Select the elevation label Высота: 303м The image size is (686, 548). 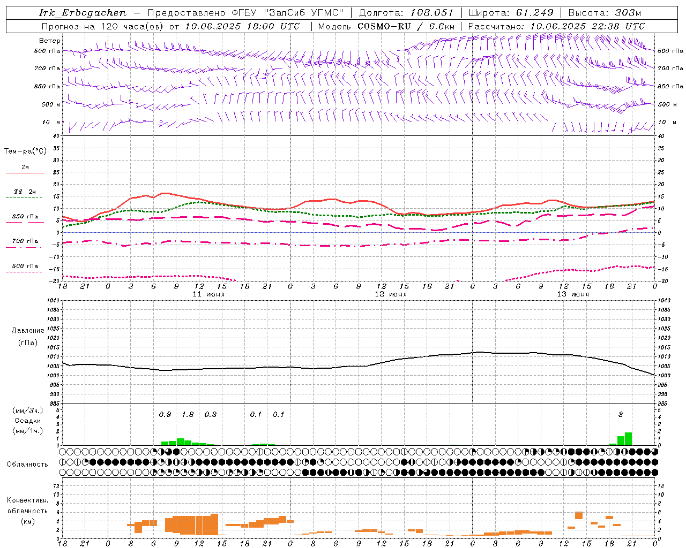click(605, 13)
